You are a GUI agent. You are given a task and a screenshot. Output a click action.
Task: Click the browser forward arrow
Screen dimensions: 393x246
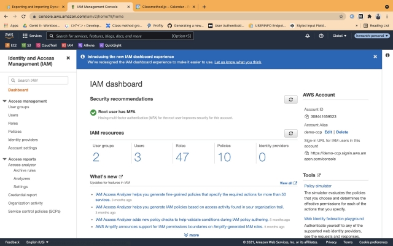tap(15, 17)
